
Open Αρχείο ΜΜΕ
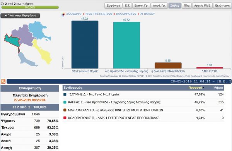tap(202, 6)
